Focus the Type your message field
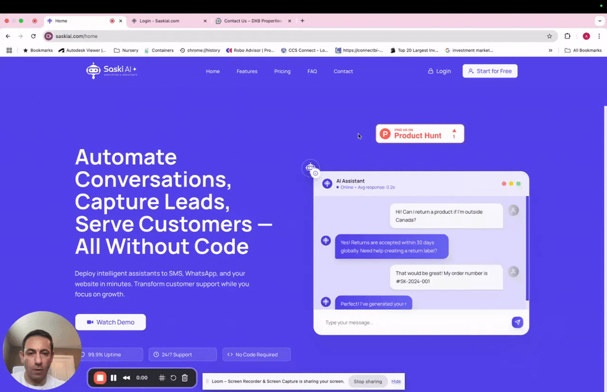 pyautogui.click(x=414, y=322)
